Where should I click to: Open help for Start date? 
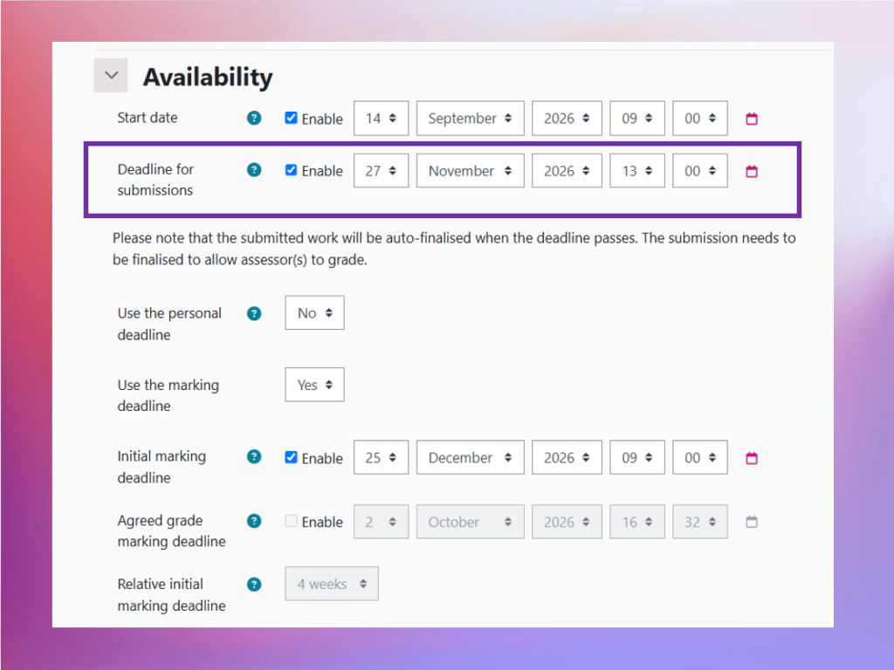coord(254,118)
